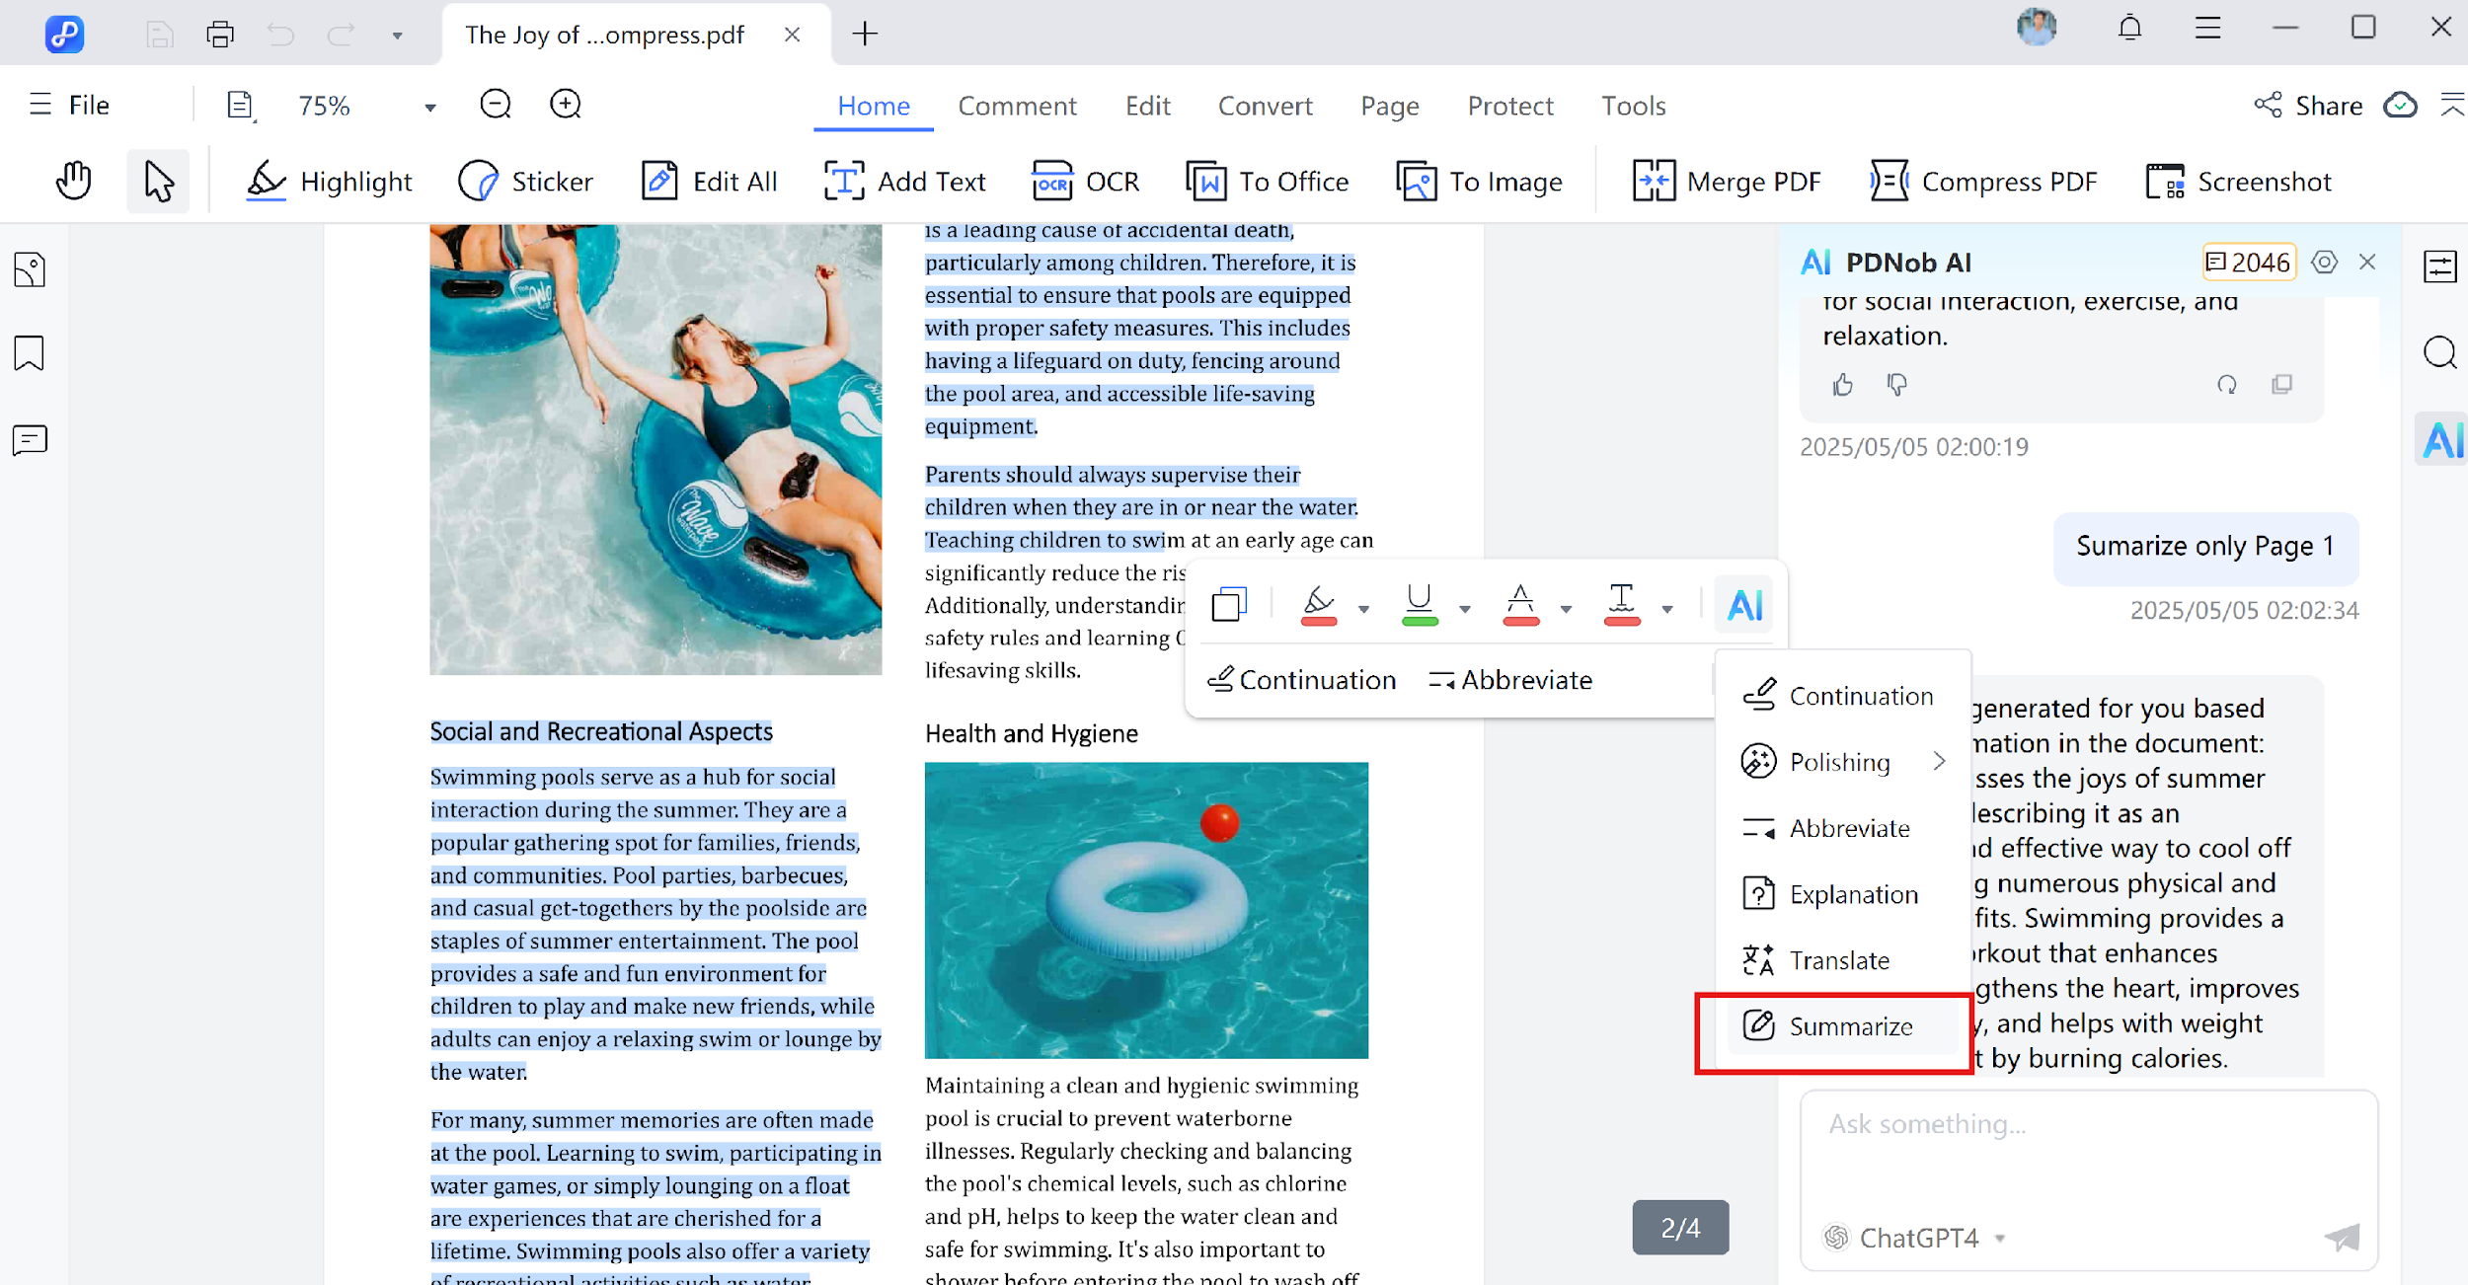Click the Share button
Viewport: 2468px width, 1285px height.
2308,106
